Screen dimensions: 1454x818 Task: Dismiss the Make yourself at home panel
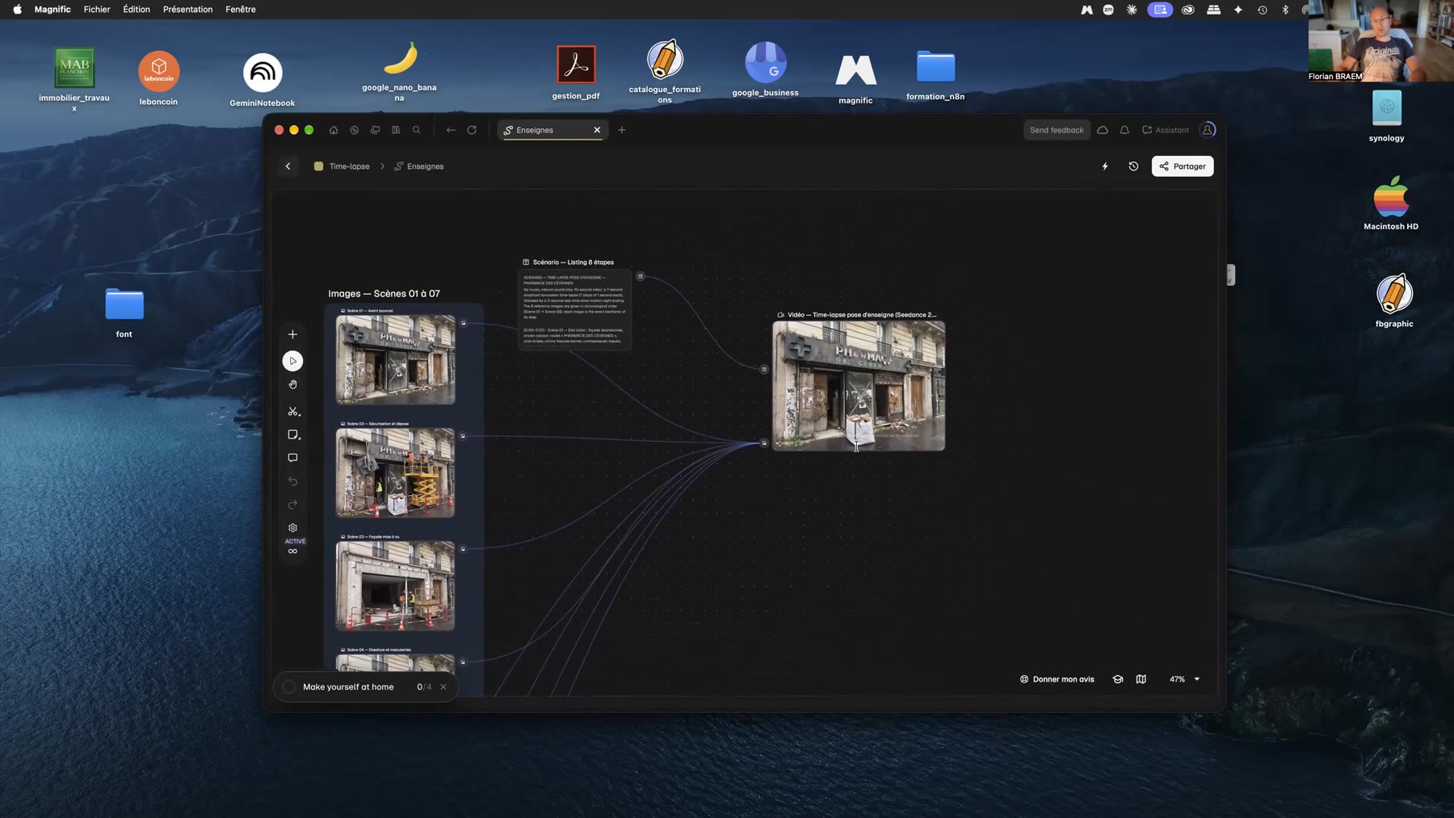click(x=443, y=687)
